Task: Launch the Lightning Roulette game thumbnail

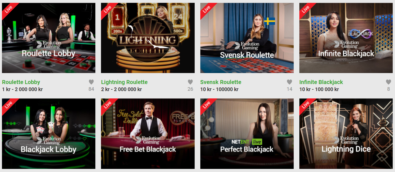Action: [148, 38]
